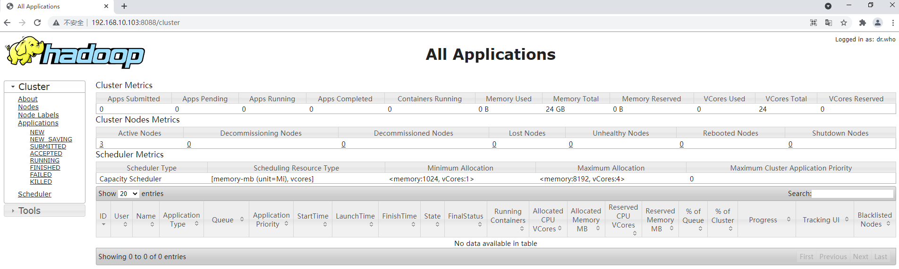Image resolution: width=899 pixels, height=269 pixels.
Task: Sort table by the ID column
Action: pos(103,220)
